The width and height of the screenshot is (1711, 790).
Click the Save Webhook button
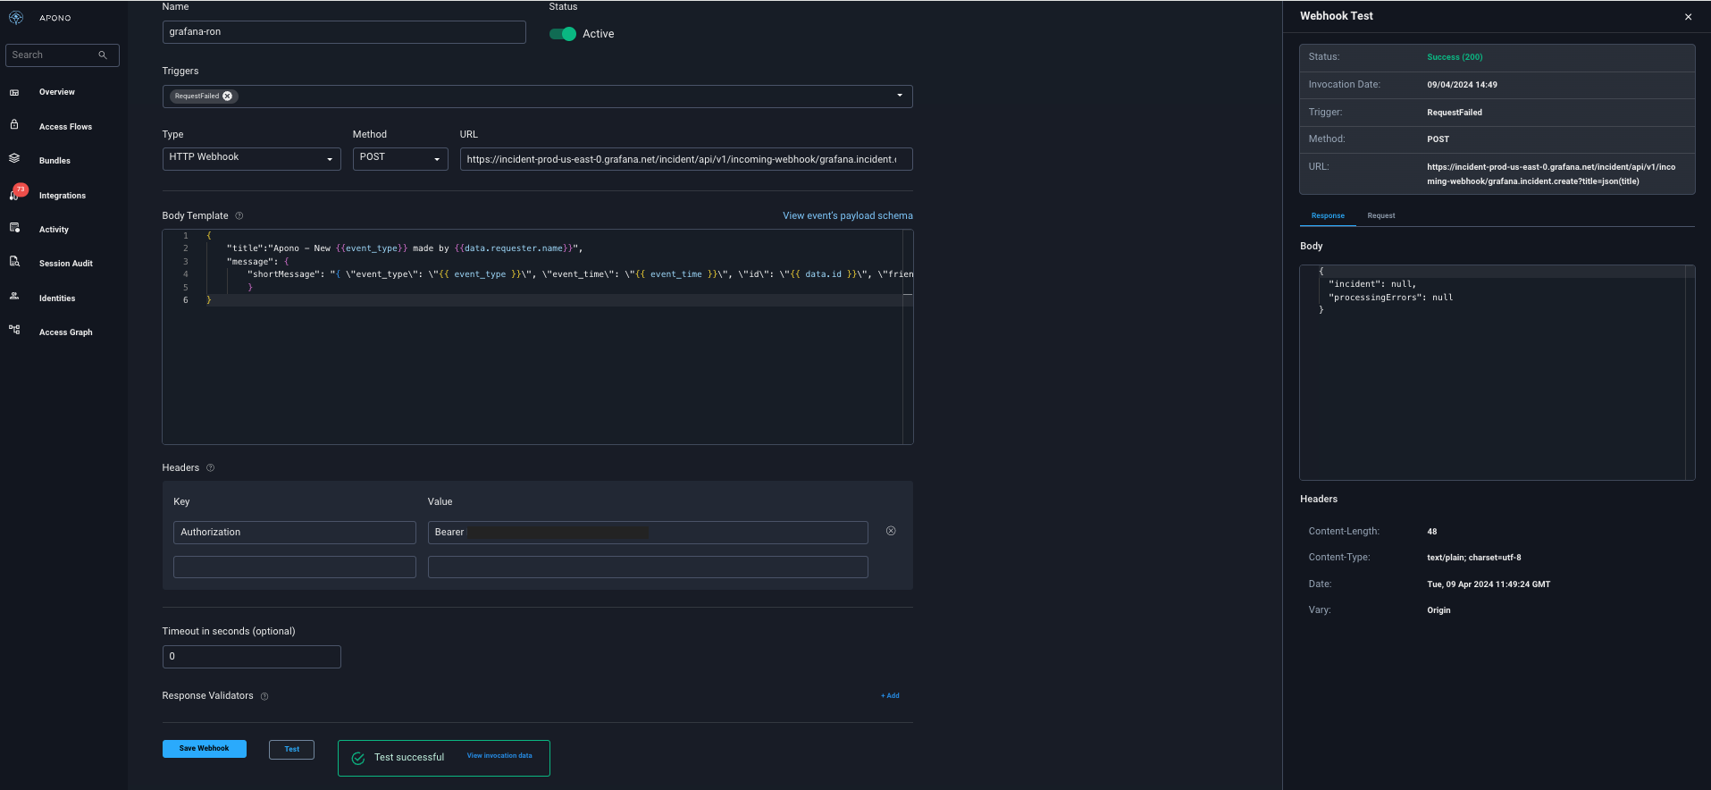pos(204,749)
